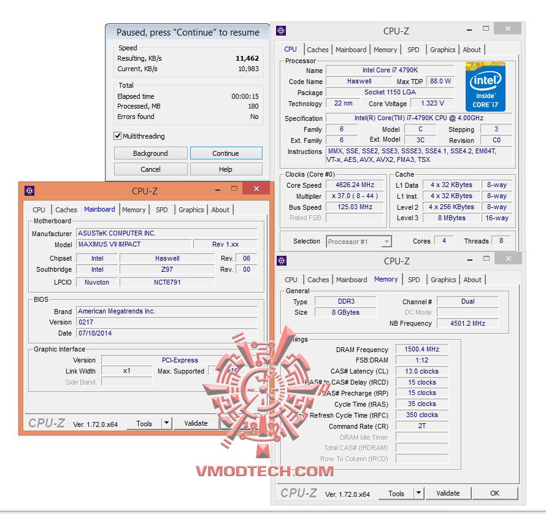Screen dimensions: 546x514
Task: Click CPU-Z app icon in Mainboard window title bar
Action: (x=29, y=191)
